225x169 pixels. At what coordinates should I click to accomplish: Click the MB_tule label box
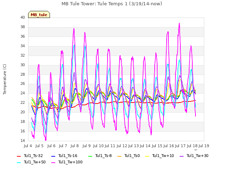coord(39,14)
